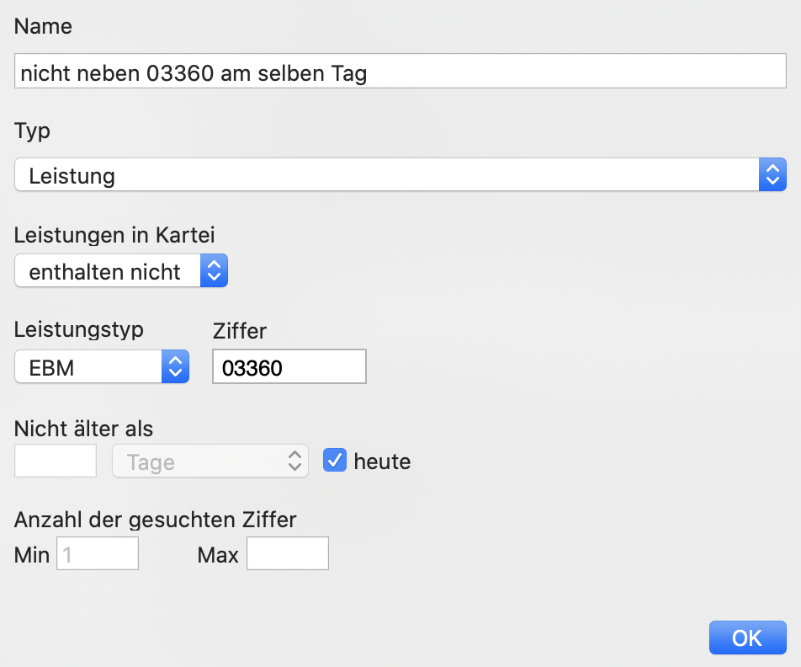Click the heute label text
The image size is (801, 667).
coord(382,462)
